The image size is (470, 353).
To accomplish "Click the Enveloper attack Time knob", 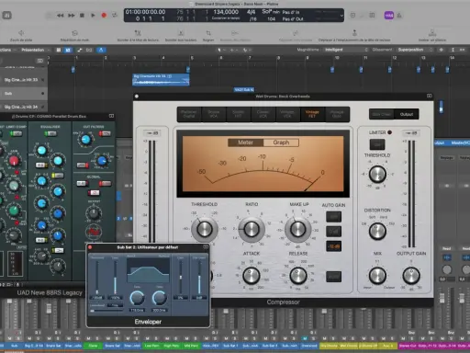I will point(137,298).
